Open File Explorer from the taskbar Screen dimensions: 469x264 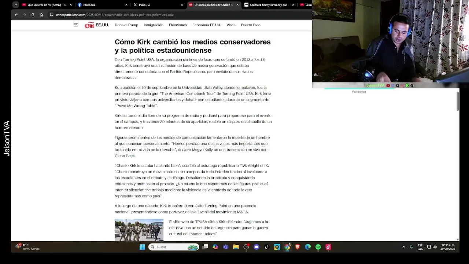click(x=236, y=247)
